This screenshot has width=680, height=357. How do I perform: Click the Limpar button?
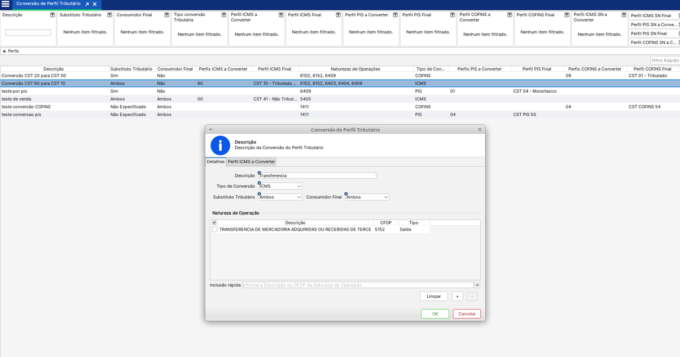coord(433,297)
